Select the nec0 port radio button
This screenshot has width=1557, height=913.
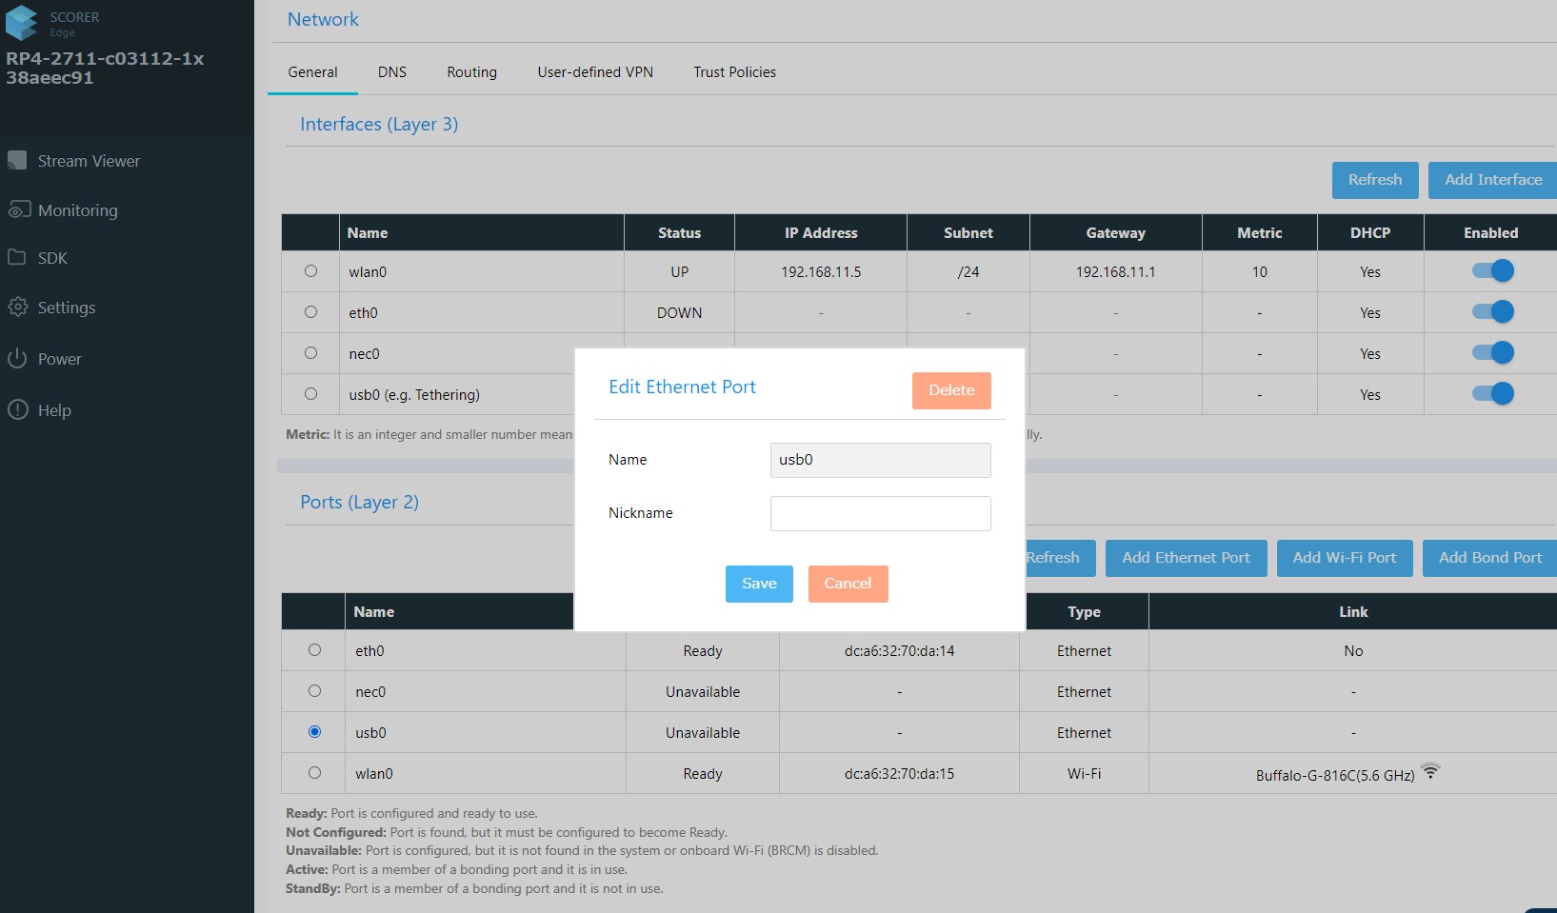coord(314,691)
